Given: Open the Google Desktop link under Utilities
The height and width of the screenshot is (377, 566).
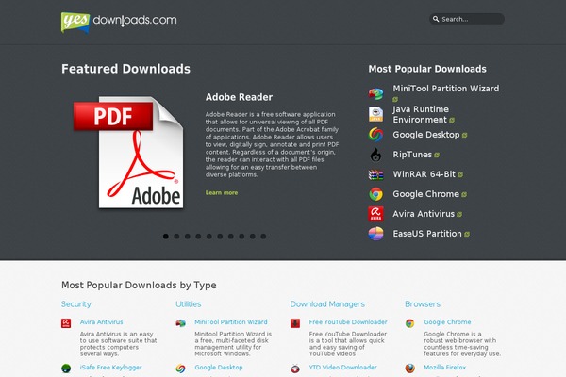Looking at the screenshot, I should (x=219, y=368).
